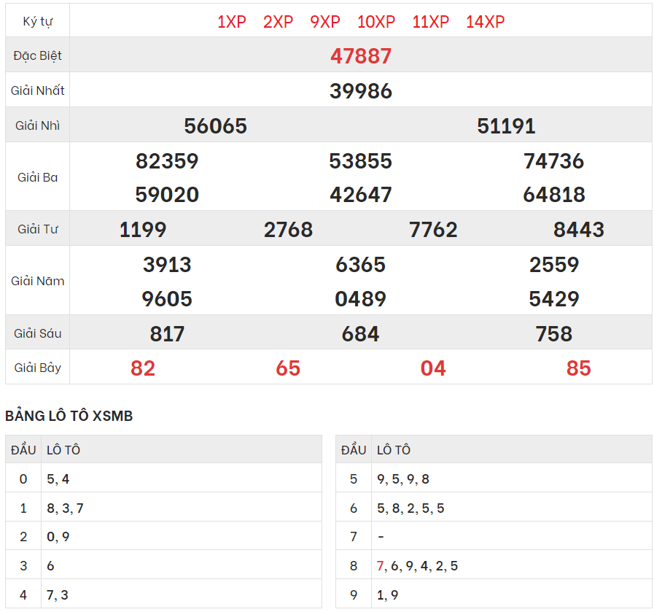This screenshot has height=612, width=654.
Task: Select fifth prize number 0489
Action: (361, 299)
